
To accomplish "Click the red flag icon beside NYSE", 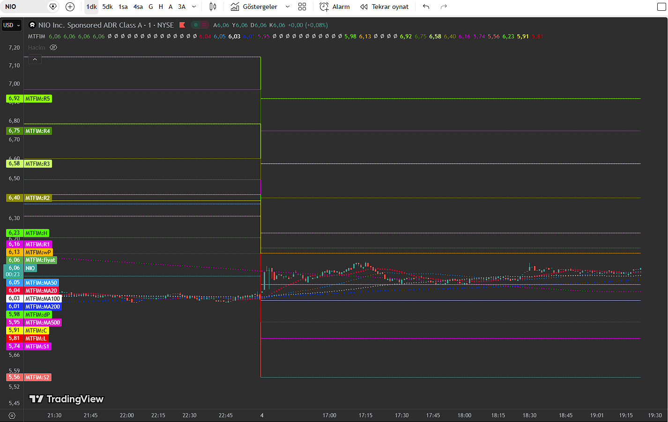I will 182,25.
